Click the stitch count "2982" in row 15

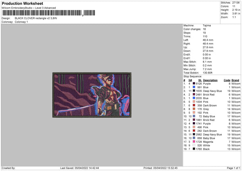(x=199, y=135)
